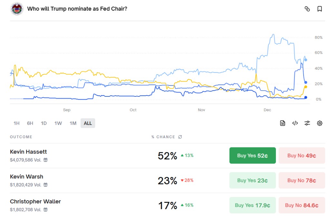Click gift icon next to Warsh volume

click(x=45, y=185)
